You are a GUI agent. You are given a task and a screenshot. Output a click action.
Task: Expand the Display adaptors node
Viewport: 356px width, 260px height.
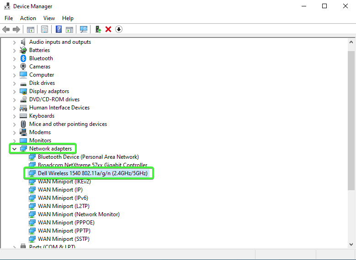[14, 92]
